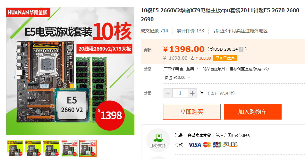Viewport: 305px width, 159px height.
Task: Click the quantity input field
Action: 180,93
